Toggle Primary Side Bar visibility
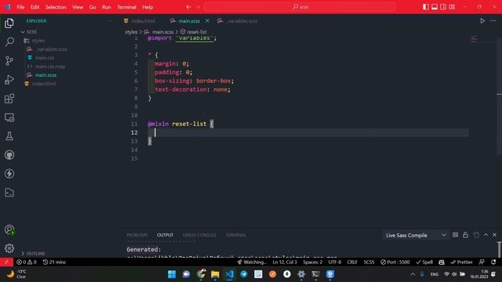Viewport: 502px width, 282px height. pos(425,7)
